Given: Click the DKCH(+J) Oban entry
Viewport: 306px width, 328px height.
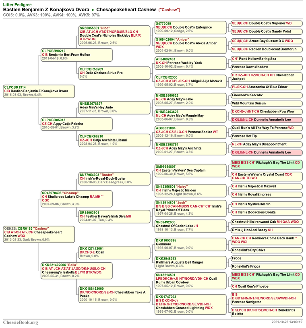Looking at the screenshot, I should 114,253.
